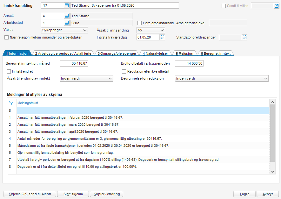Click the Arbeidsforhold-id field
Viewport: 281px width, 199px height.
(x=228, y=23)
